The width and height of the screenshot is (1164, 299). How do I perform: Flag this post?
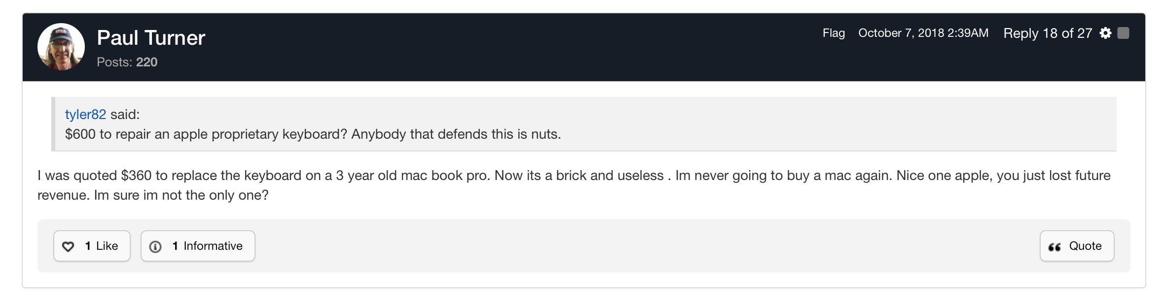pos(834,33)
